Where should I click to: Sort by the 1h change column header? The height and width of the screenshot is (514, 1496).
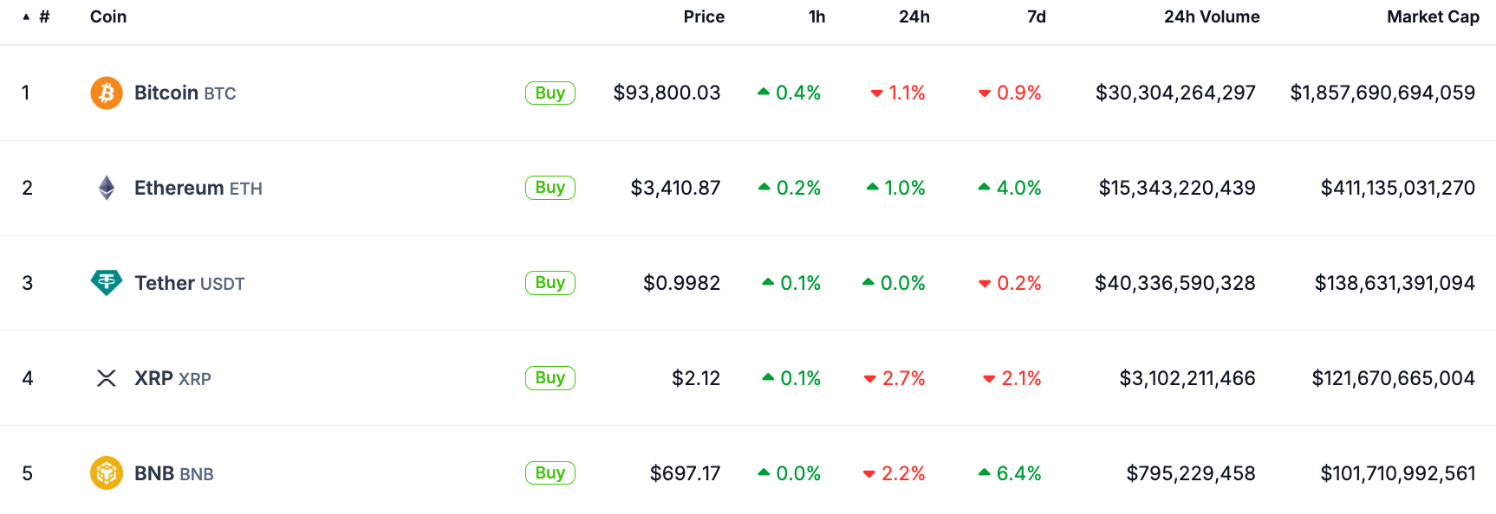(x=816, y=16)
